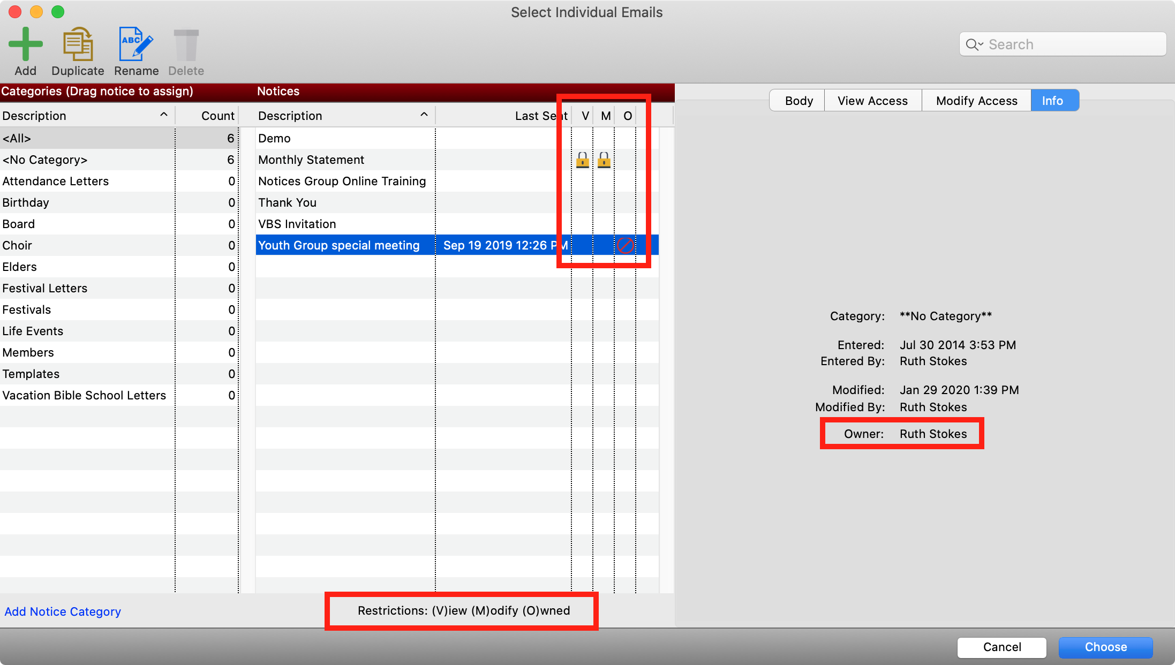Click the Modify lock icon on Monthly Statement

coord(604,160)
